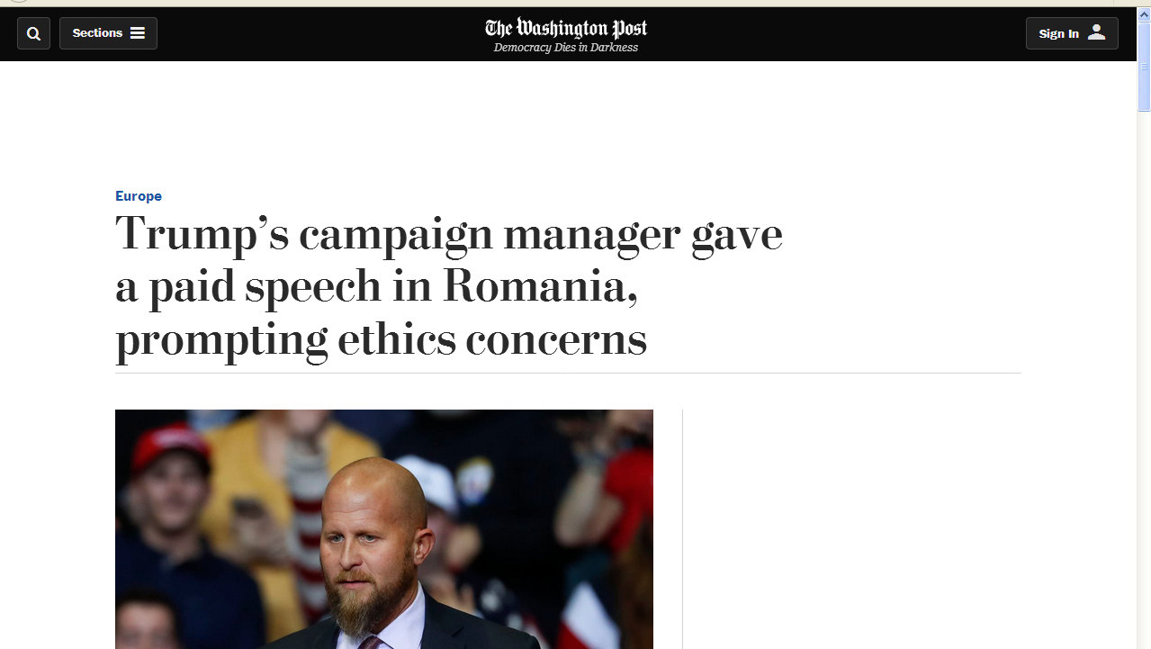This screenshot has height=649, width=1151.
Task: Click the article photo of the bearded man
Action: tap(383, 529)
